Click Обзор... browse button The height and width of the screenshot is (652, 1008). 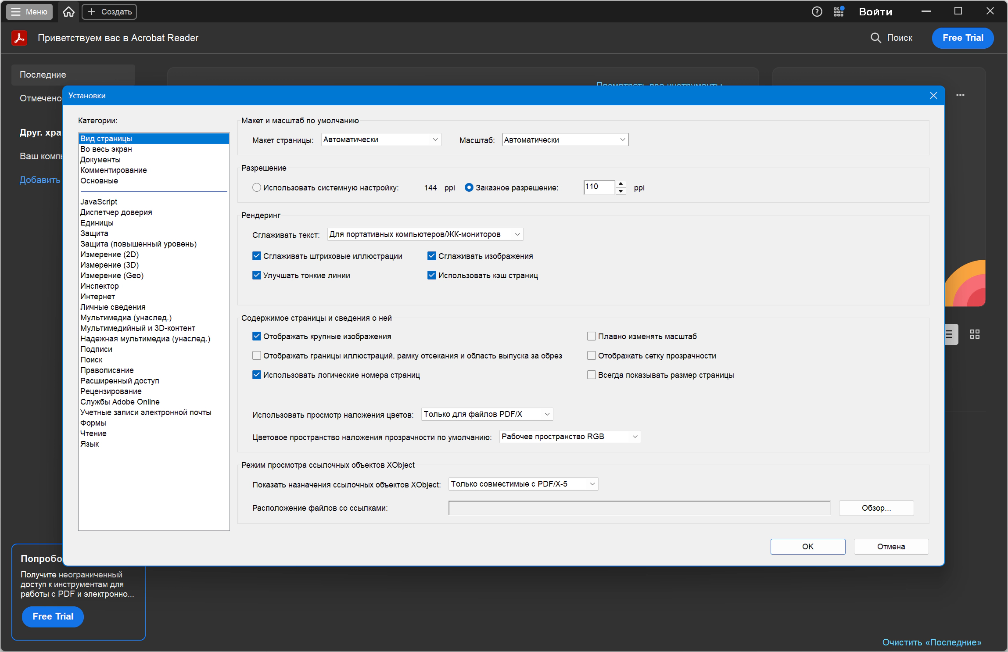click(x=876, y=508)
